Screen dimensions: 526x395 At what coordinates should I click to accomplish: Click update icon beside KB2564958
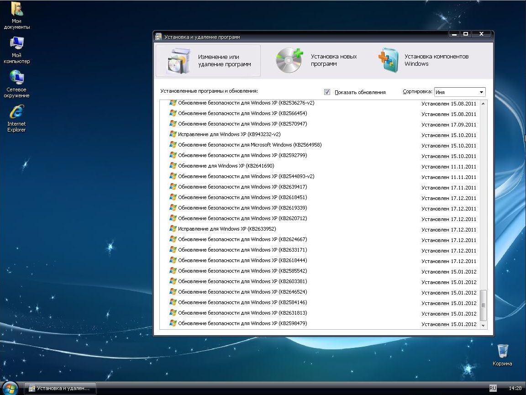173,145
